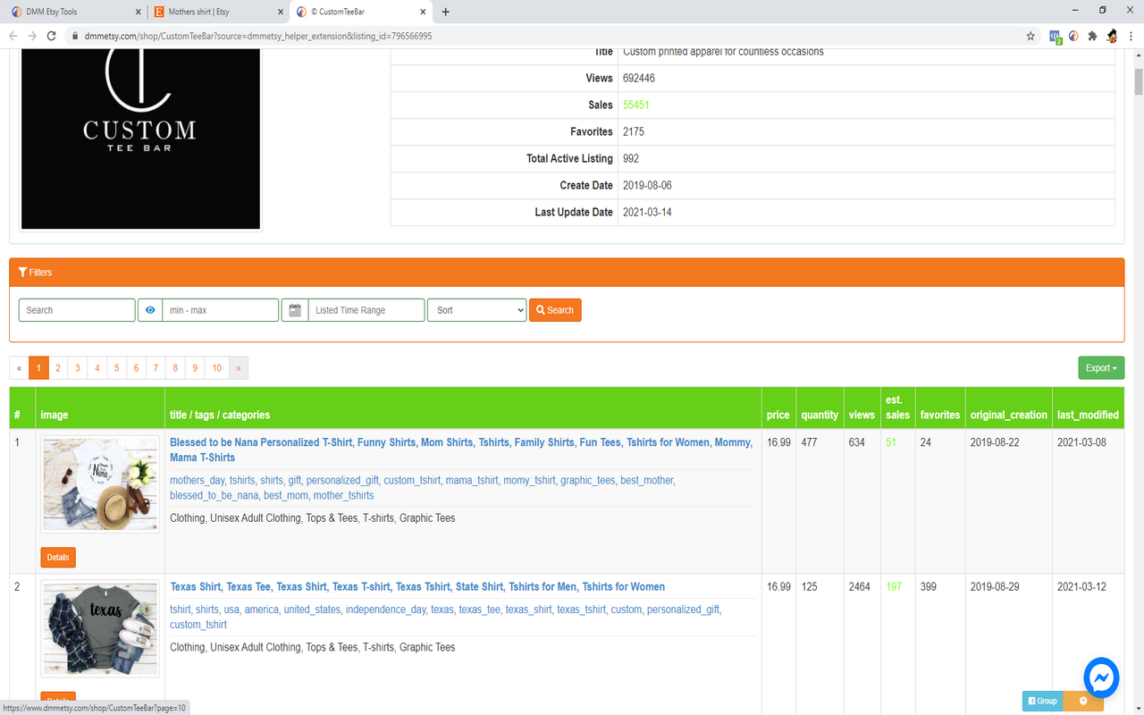Go to pagination page 5

(117, 368)
